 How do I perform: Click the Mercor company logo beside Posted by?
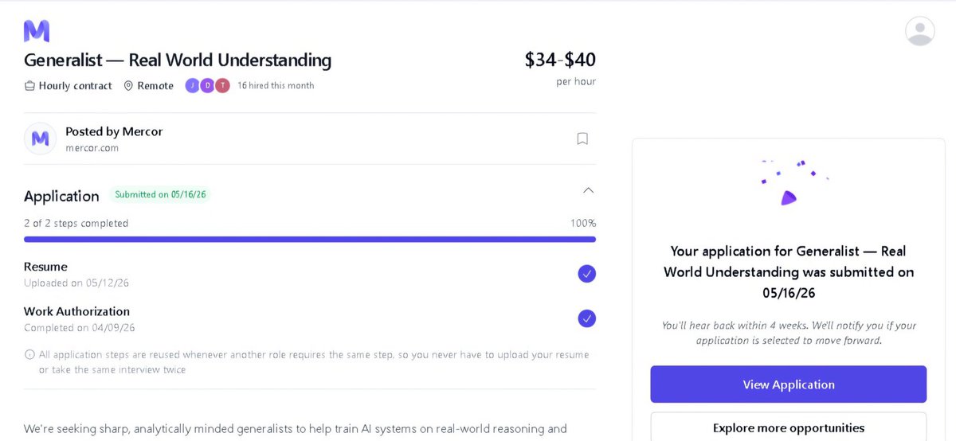(40, 139)
